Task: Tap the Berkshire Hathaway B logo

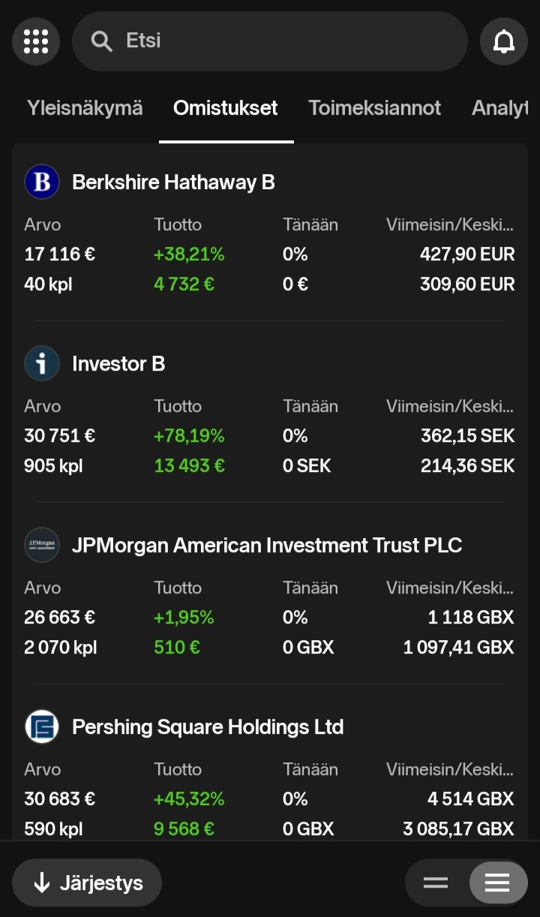Action: 42,182
